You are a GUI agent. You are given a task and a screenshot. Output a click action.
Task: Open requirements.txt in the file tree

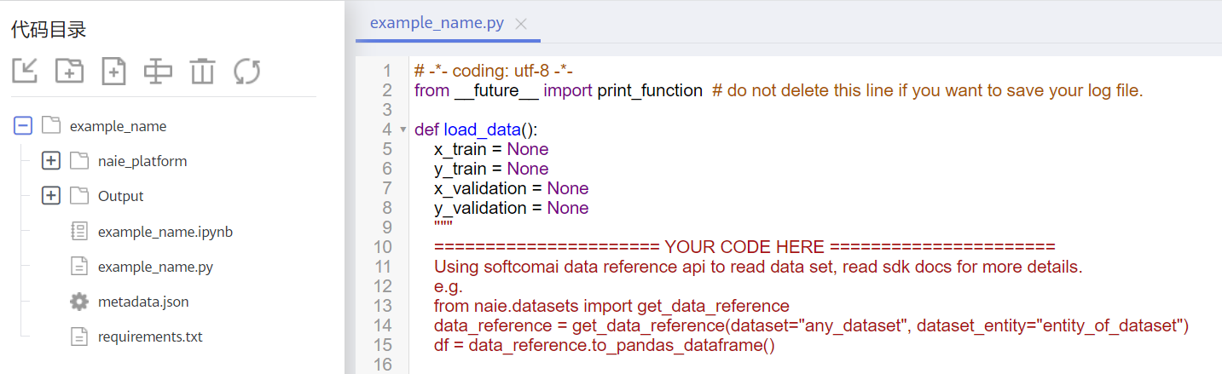coord(150,337)
